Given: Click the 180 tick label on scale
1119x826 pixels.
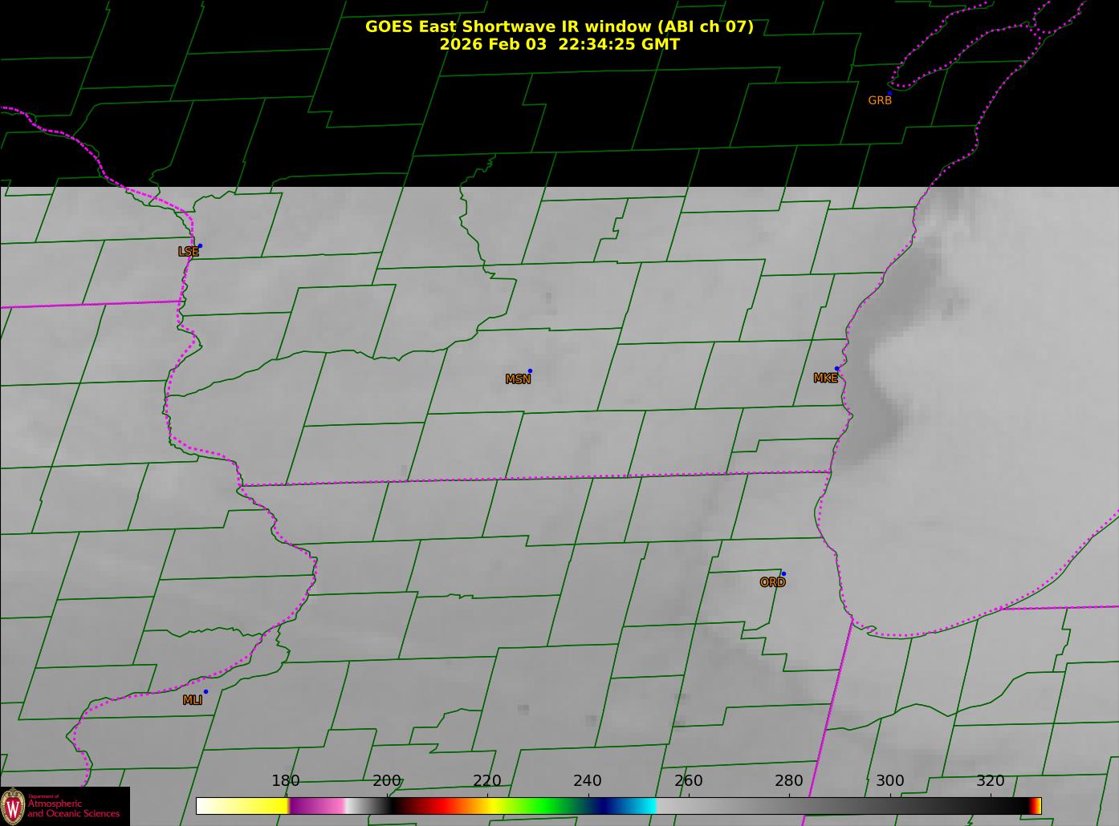Looking at the screenshot, I should click(x=285, y=781).
